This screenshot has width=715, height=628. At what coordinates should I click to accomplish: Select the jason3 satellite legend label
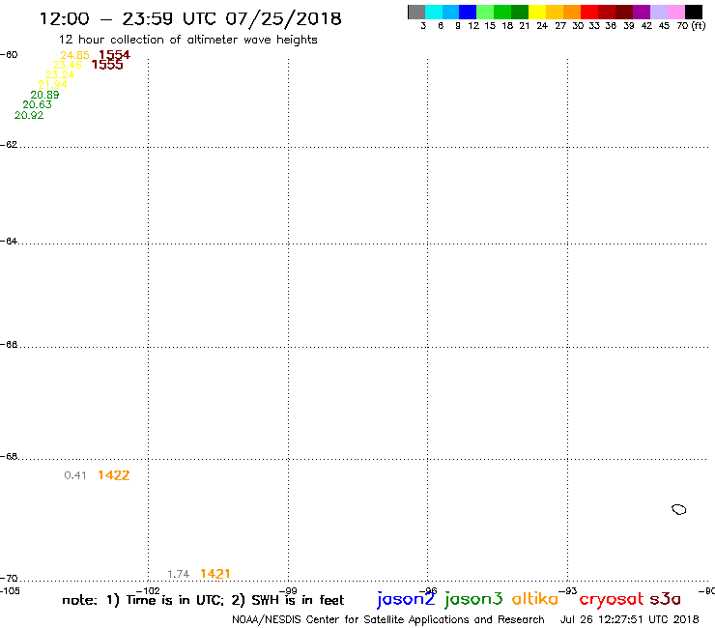click(x=473, y=599)
